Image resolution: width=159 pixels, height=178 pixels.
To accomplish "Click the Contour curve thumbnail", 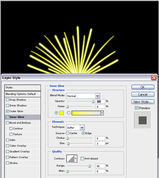I will coord(70,158).
